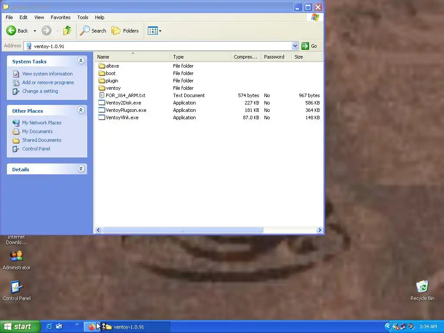
Task: Collapse the Other Places panel
Action: point(81,110)
